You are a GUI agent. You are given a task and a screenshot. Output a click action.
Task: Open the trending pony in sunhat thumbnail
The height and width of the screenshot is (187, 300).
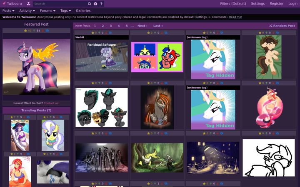(20, 135)
